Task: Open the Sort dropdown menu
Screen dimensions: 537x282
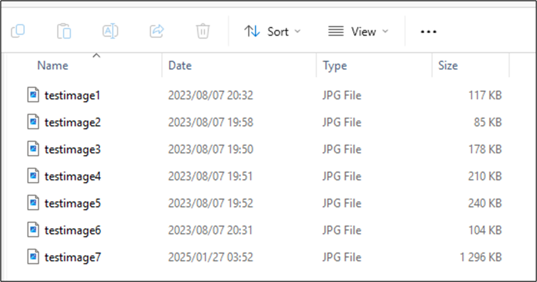Action: [x=272, y=32]
